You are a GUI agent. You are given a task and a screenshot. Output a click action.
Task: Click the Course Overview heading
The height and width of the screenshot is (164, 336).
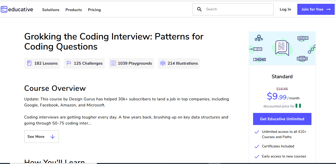55,88
